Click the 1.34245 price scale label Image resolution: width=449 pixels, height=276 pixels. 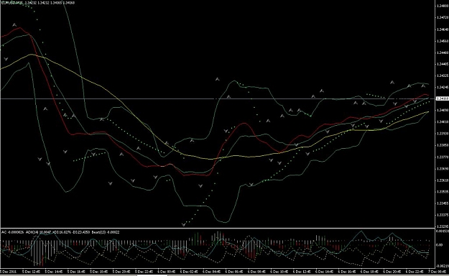tap(443, 87)
